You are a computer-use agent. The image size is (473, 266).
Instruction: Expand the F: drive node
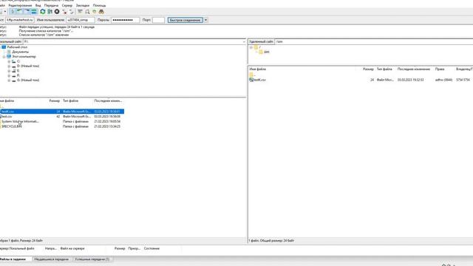pyautogui.click(x=9, y=75)
